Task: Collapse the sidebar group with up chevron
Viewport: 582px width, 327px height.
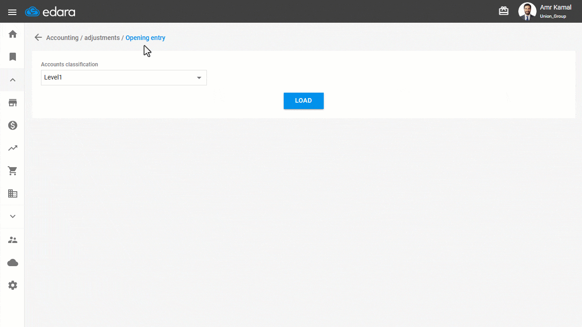Action: (13, 80)
